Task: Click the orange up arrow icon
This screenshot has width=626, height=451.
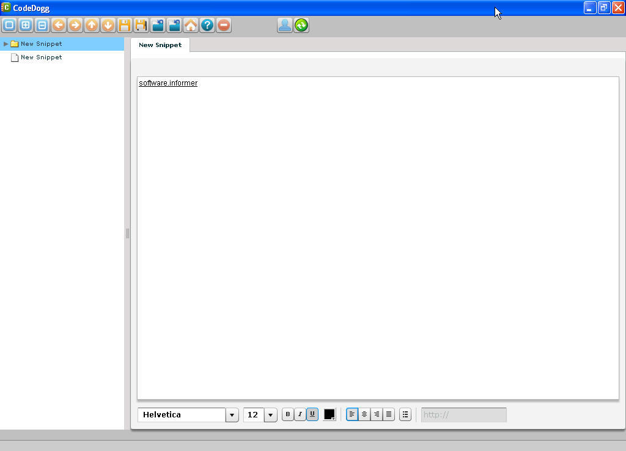Action: point(92,26)
